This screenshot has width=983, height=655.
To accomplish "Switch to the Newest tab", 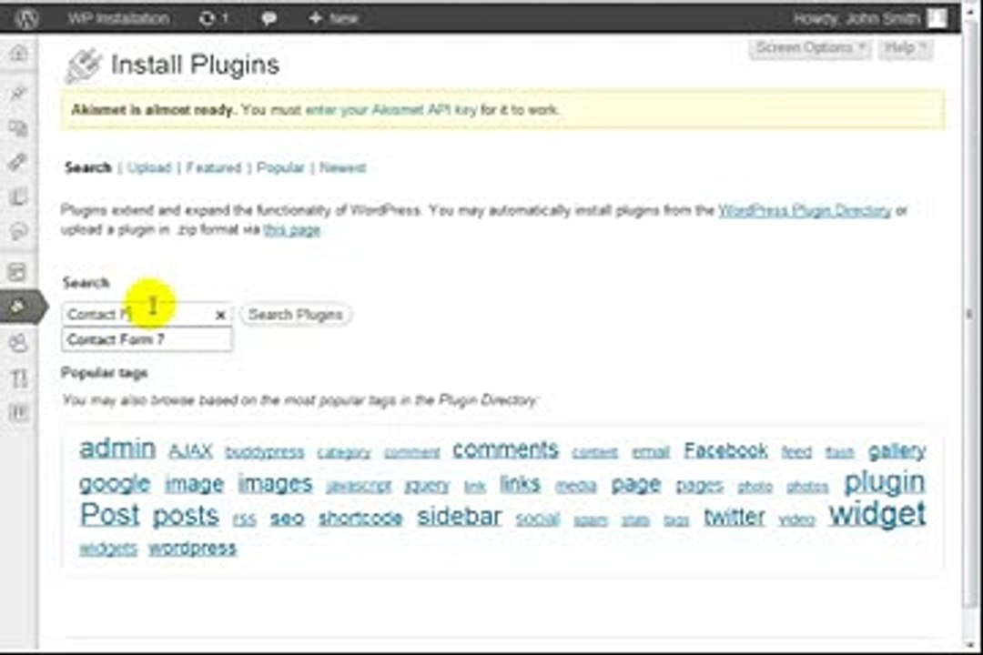I will [x=343, y=168].
